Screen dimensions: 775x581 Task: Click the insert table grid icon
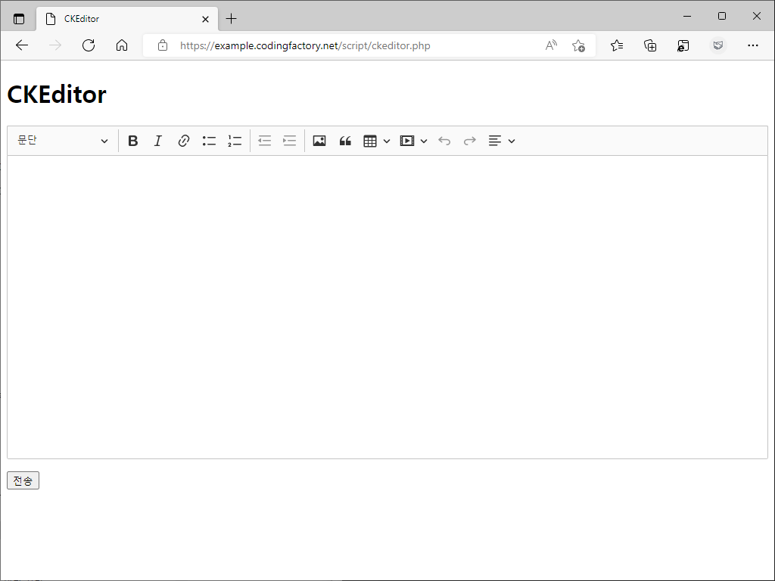(369, 141)
